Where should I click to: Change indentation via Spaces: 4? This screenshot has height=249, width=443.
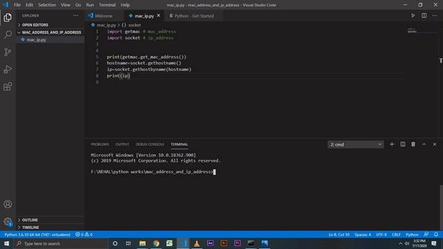(363, 234)
